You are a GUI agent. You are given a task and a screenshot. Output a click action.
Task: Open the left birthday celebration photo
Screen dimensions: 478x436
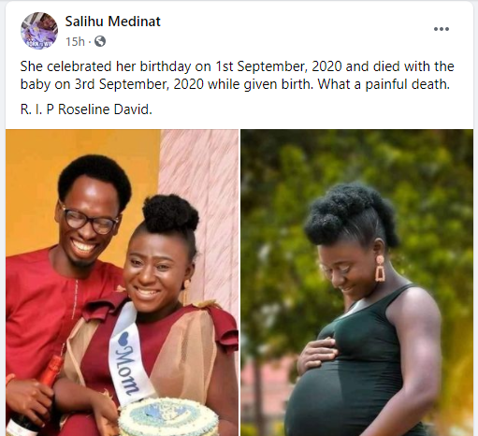(122, 283)
